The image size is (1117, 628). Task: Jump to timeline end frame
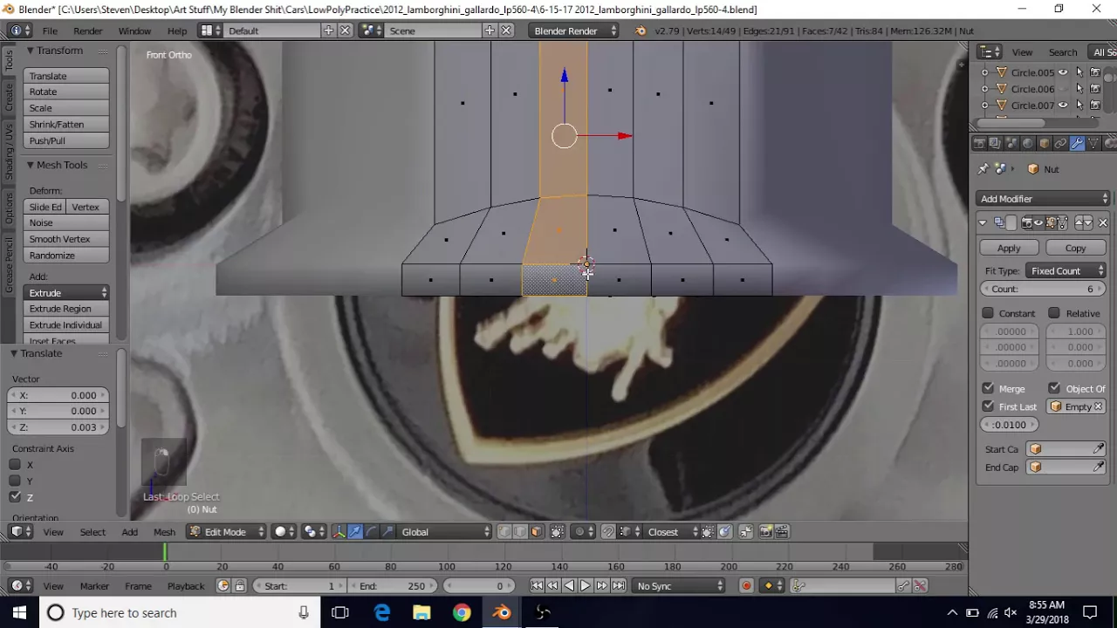(618, 586)
